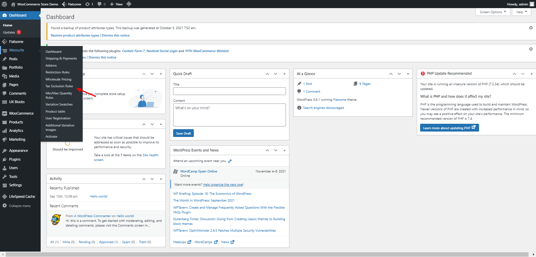Collapse the Quick Draft widget
The image size is (536, 257).
click(x=284, y=74)
